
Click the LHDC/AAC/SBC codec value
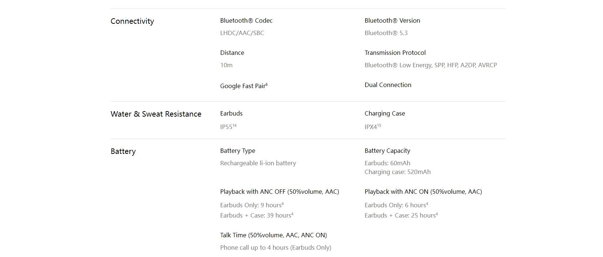pyautogui.click(x=242, y=33)
